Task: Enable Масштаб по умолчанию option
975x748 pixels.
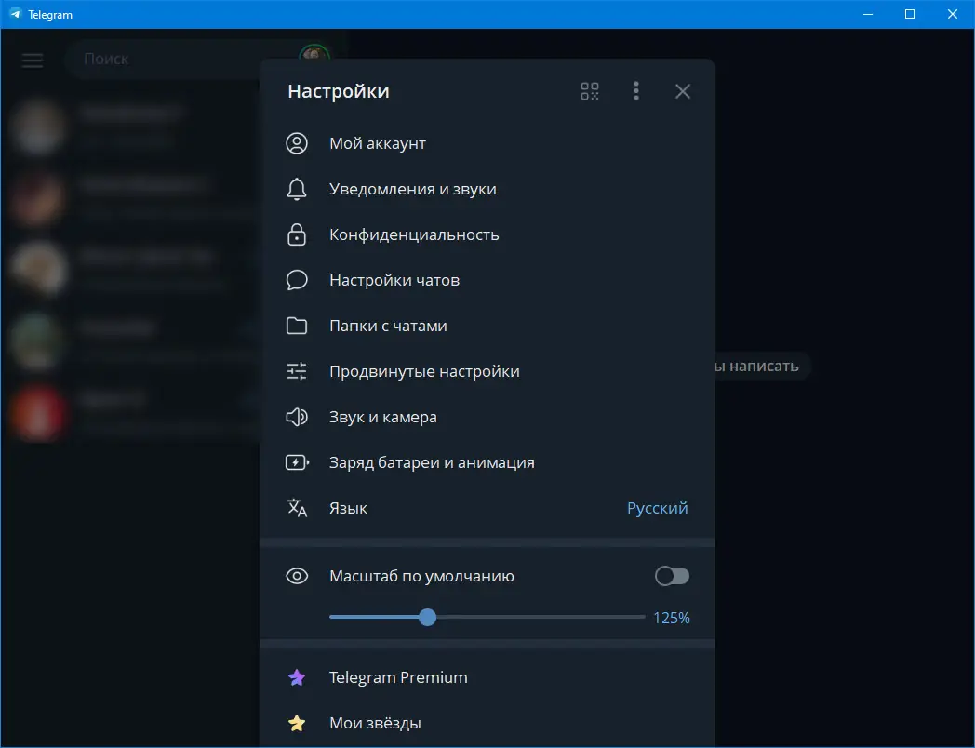Action: 672,576
